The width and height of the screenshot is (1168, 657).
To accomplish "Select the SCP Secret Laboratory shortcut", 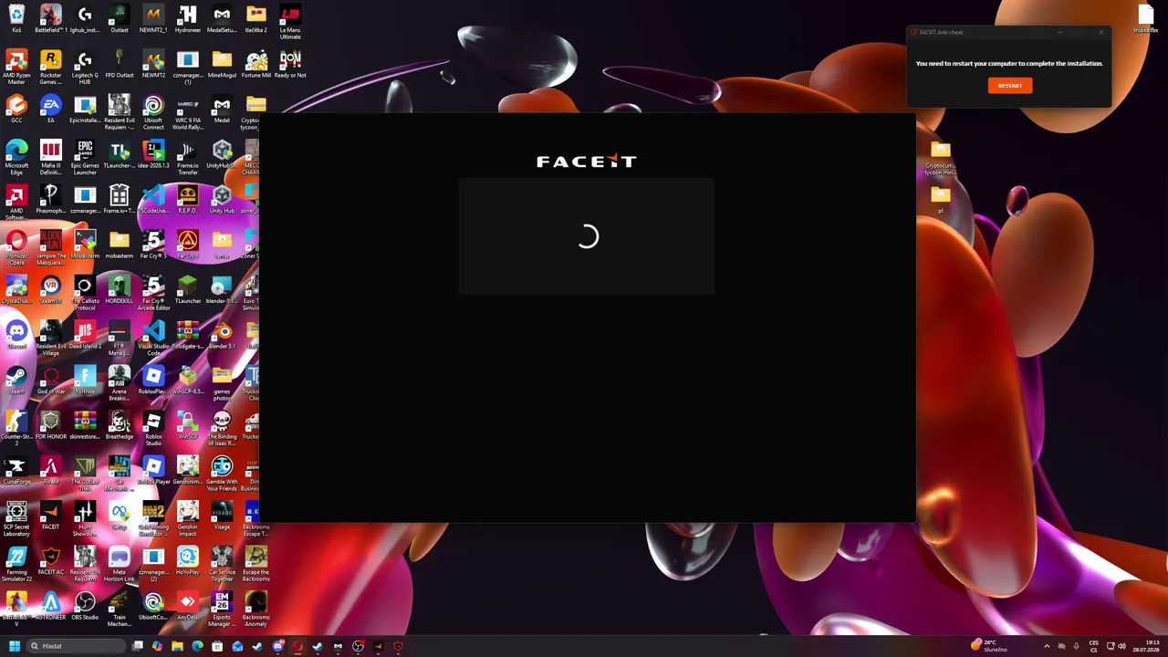I will pyautogui.click(x=16, y=519).
